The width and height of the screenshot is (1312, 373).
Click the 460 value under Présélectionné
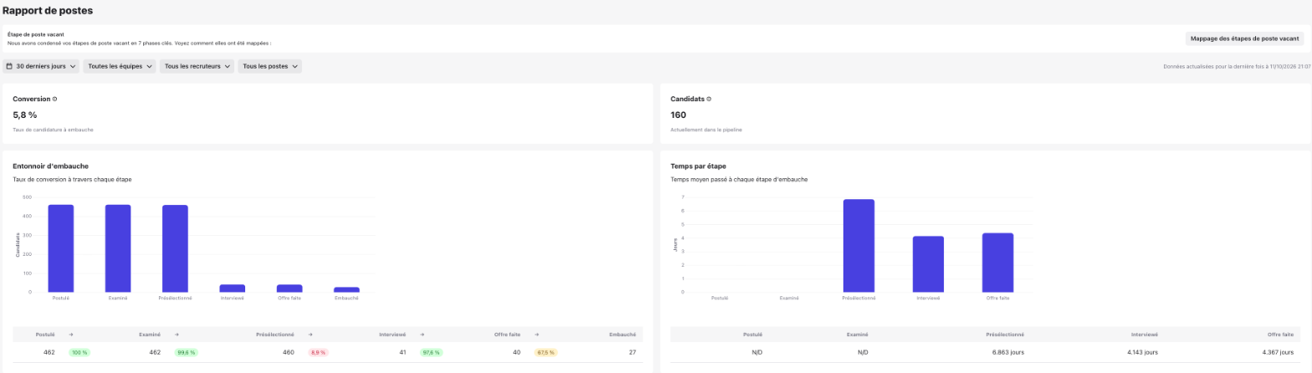click(x=288, y=352)
